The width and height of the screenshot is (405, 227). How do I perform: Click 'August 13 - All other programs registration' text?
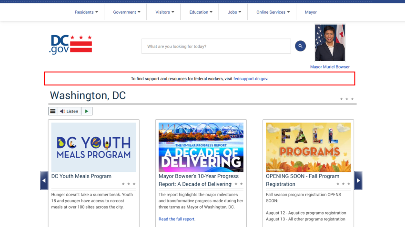(x=305, y=219)
